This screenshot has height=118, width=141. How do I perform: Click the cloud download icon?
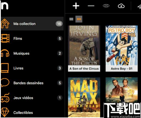coord(121,6)
